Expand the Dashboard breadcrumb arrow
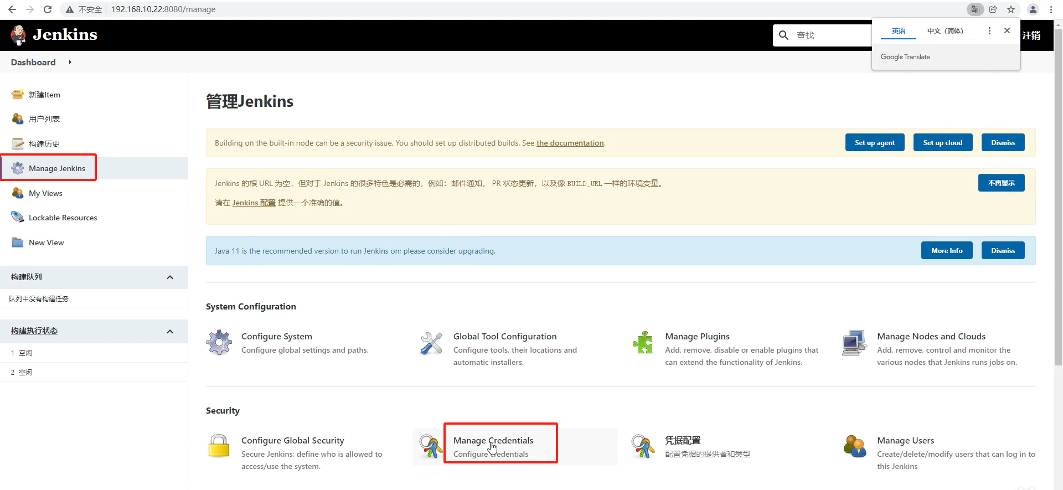 (x=70, y=62)
